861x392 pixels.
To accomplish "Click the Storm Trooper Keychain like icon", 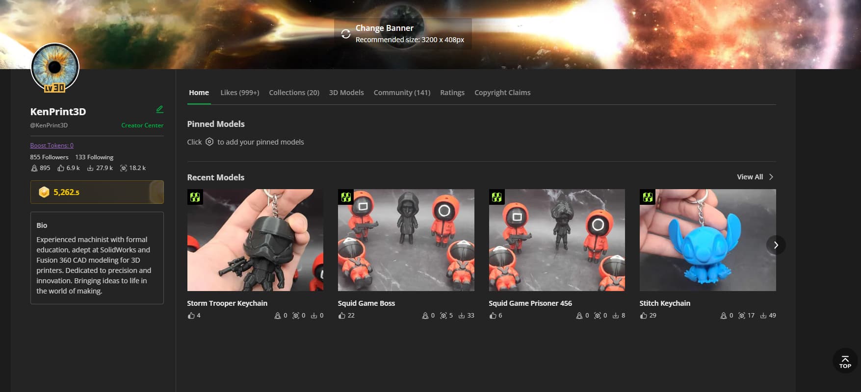I will point(191,316).
